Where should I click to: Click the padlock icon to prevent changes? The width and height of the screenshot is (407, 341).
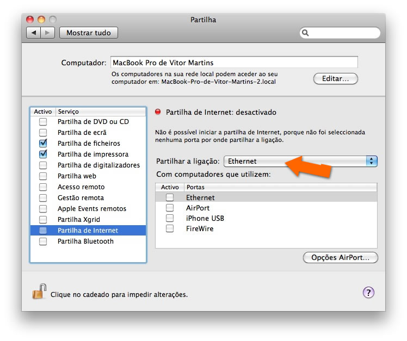pyautogui.click(x=38, y=293)
